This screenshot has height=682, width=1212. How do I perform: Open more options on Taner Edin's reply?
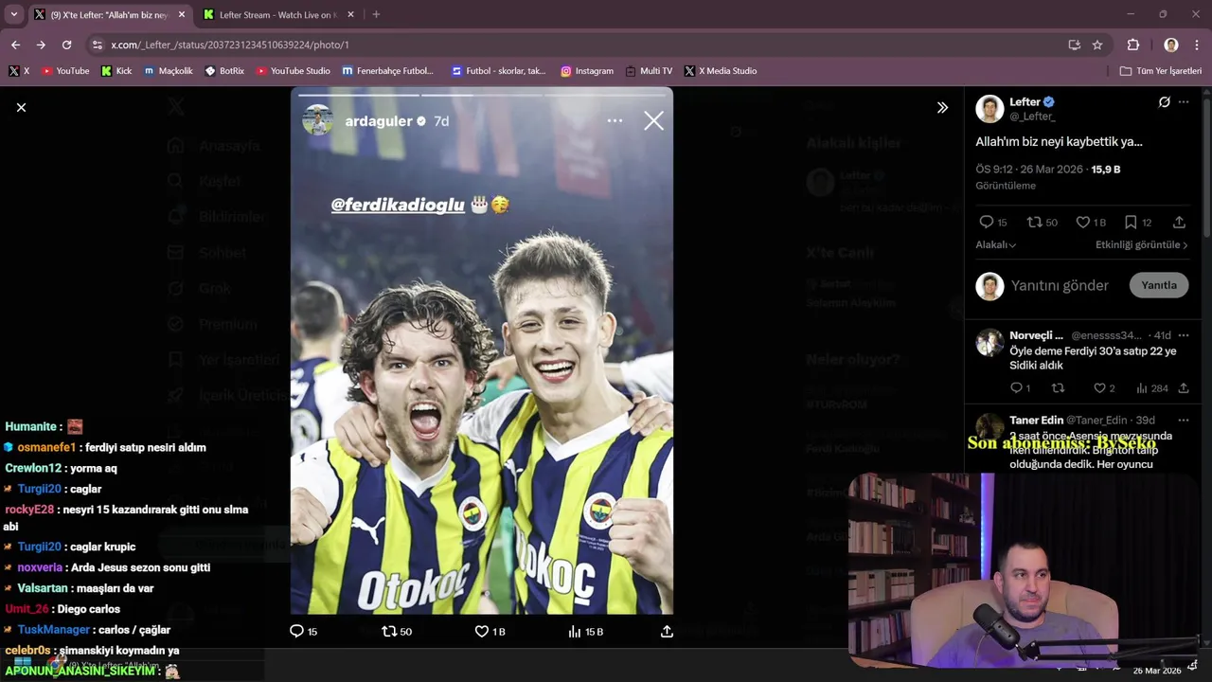[1184, 420]
